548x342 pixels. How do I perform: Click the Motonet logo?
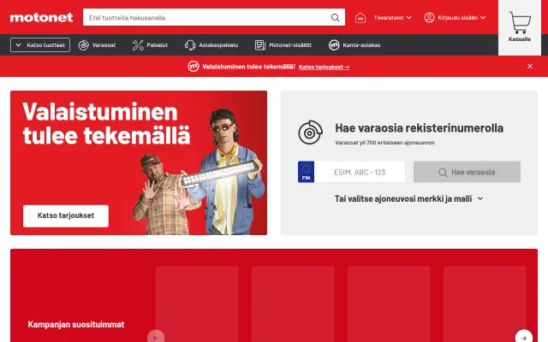coord(41,17)
